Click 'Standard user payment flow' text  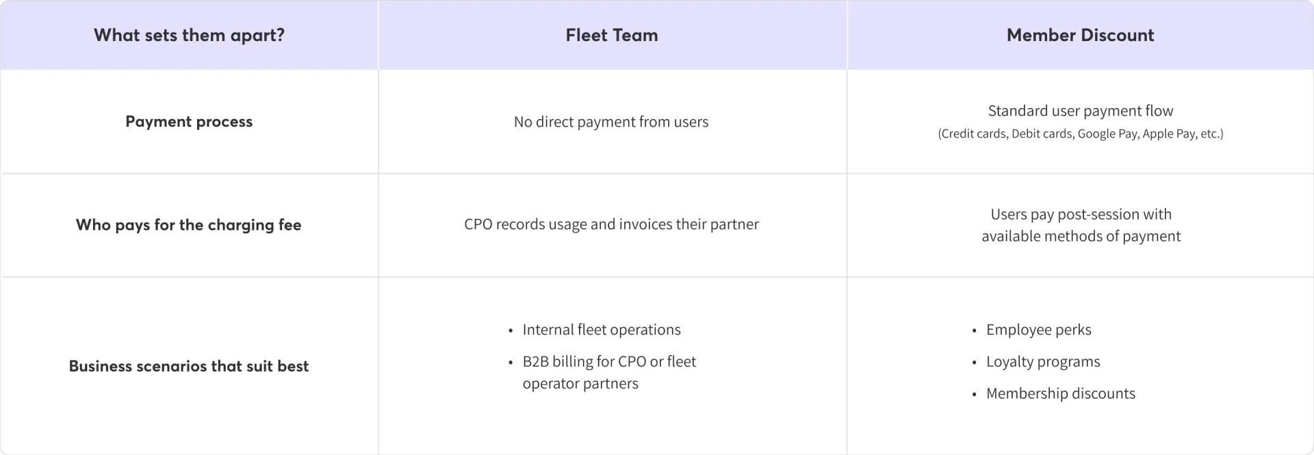1081,111
